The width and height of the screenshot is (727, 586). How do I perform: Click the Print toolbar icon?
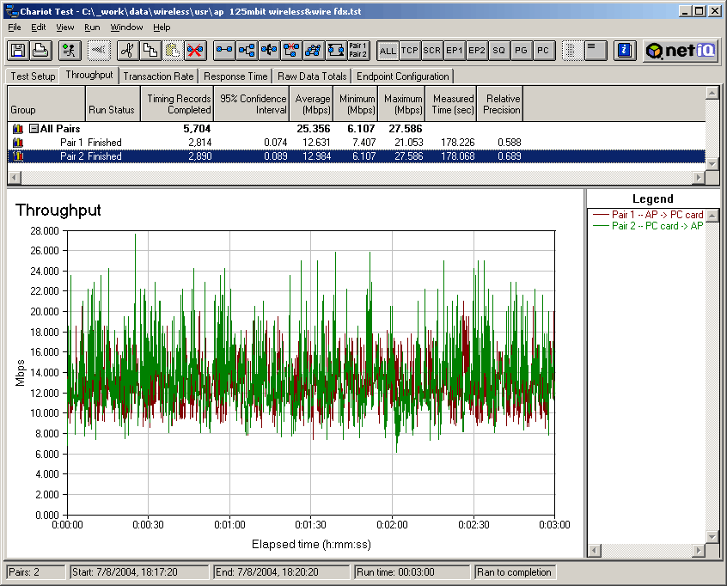pos(40,51)
